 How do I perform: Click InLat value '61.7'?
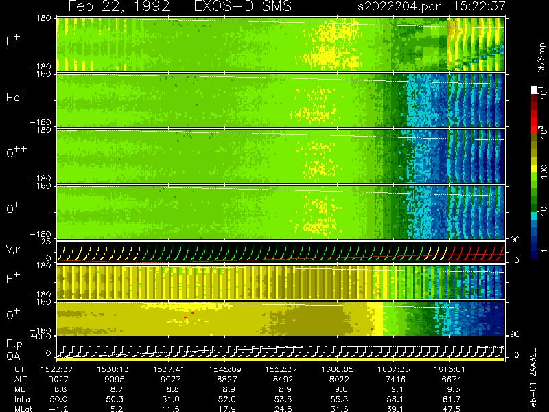[452, 399]
